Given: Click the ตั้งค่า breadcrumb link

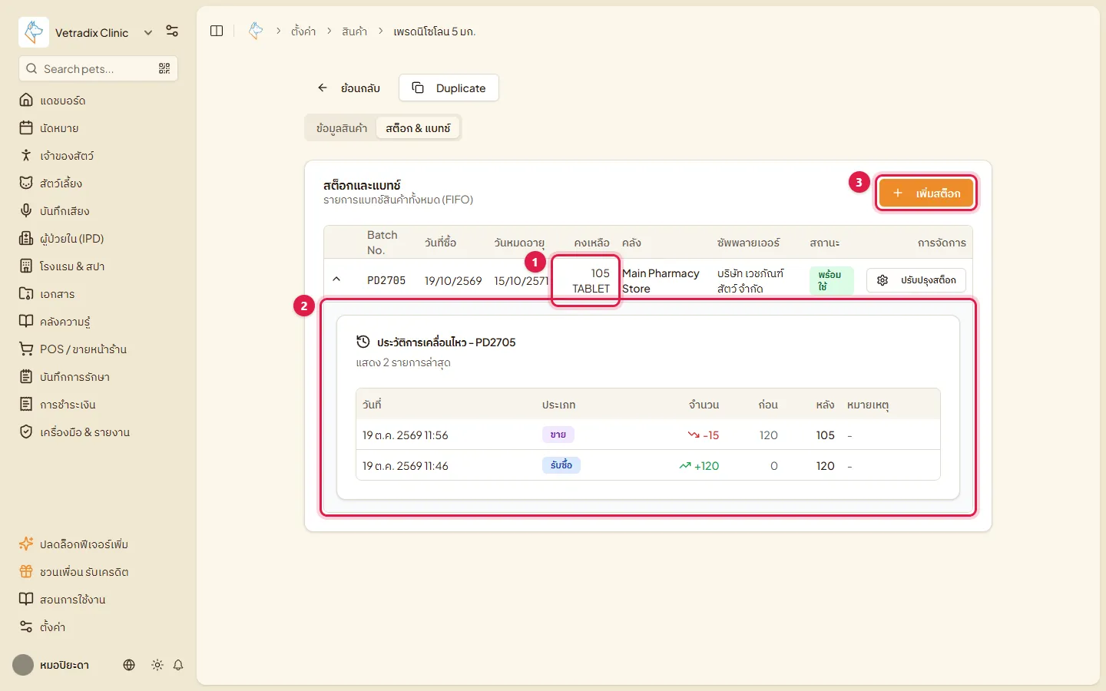Looking at the screenshot, I should (x=303, y=31).
